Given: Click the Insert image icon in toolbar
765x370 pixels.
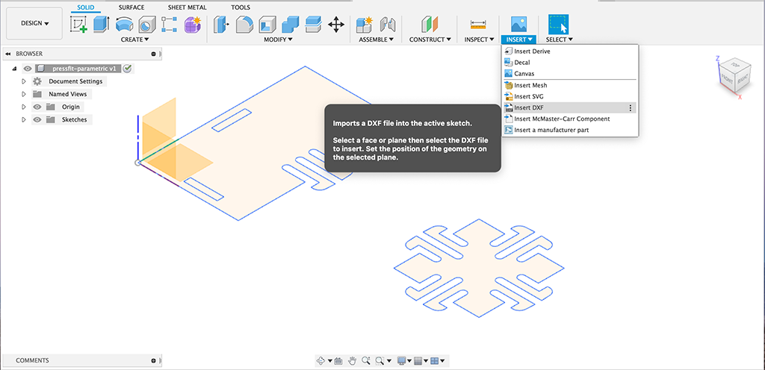Looking at the screenshot, I should [x=518, y=25].
